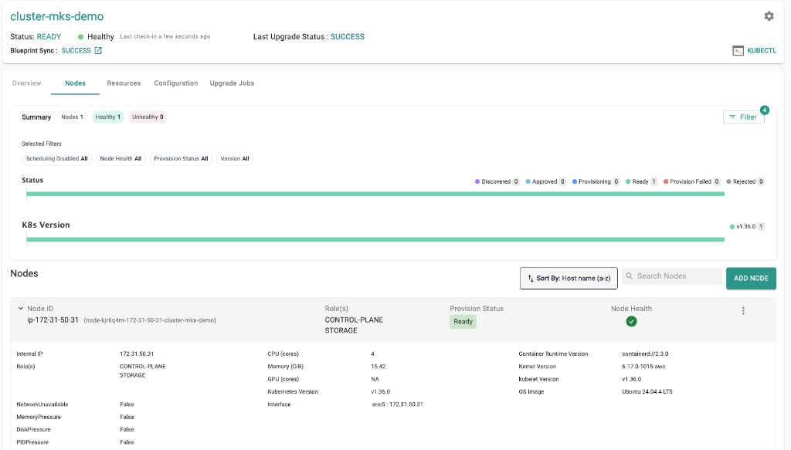Viewport: 791px width, 450px height.
Task: Click the Ready provision status badge
Action: tap(463, 322)
